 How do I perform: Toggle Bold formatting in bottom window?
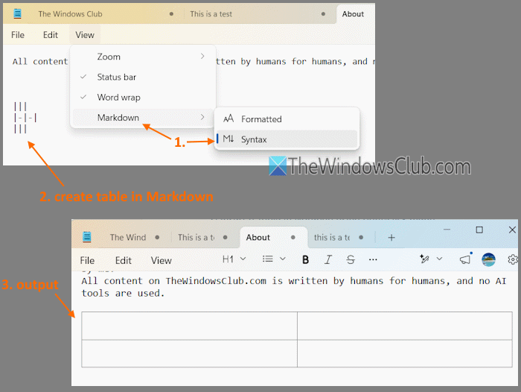click(305, 259)
